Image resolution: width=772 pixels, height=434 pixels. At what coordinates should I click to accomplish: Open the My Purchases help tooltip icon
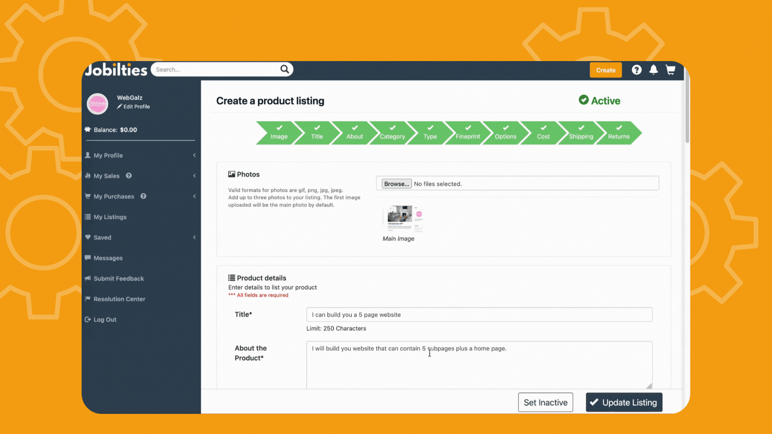point(143,196)
